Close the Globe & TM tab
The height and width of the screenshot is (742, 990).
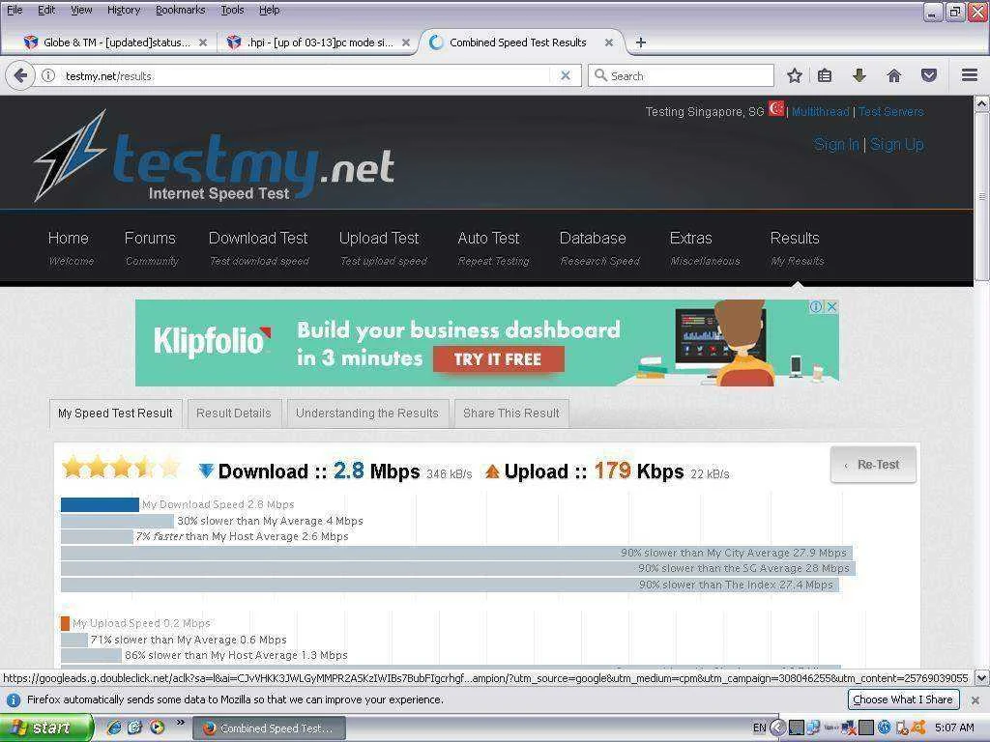coord(203,43)
